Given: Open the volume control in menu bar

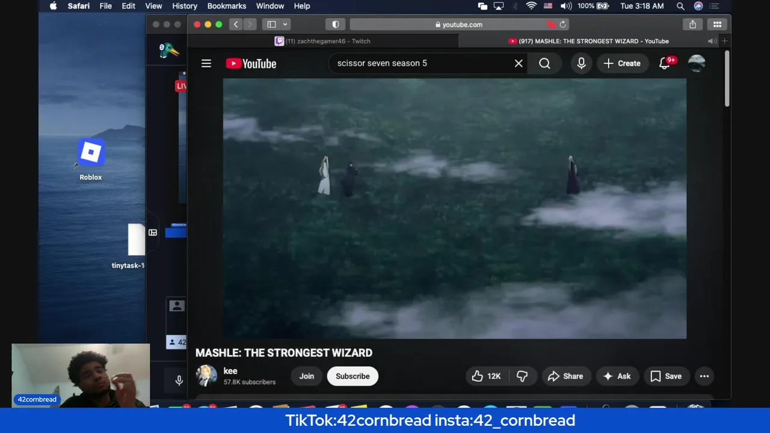Looking at the screenshot, I should (x=566, y=6).
